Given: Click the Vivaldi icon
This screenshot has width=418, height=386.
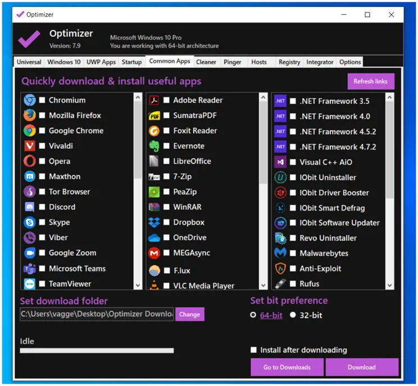Looking at the screenshot, I should 30,146.
